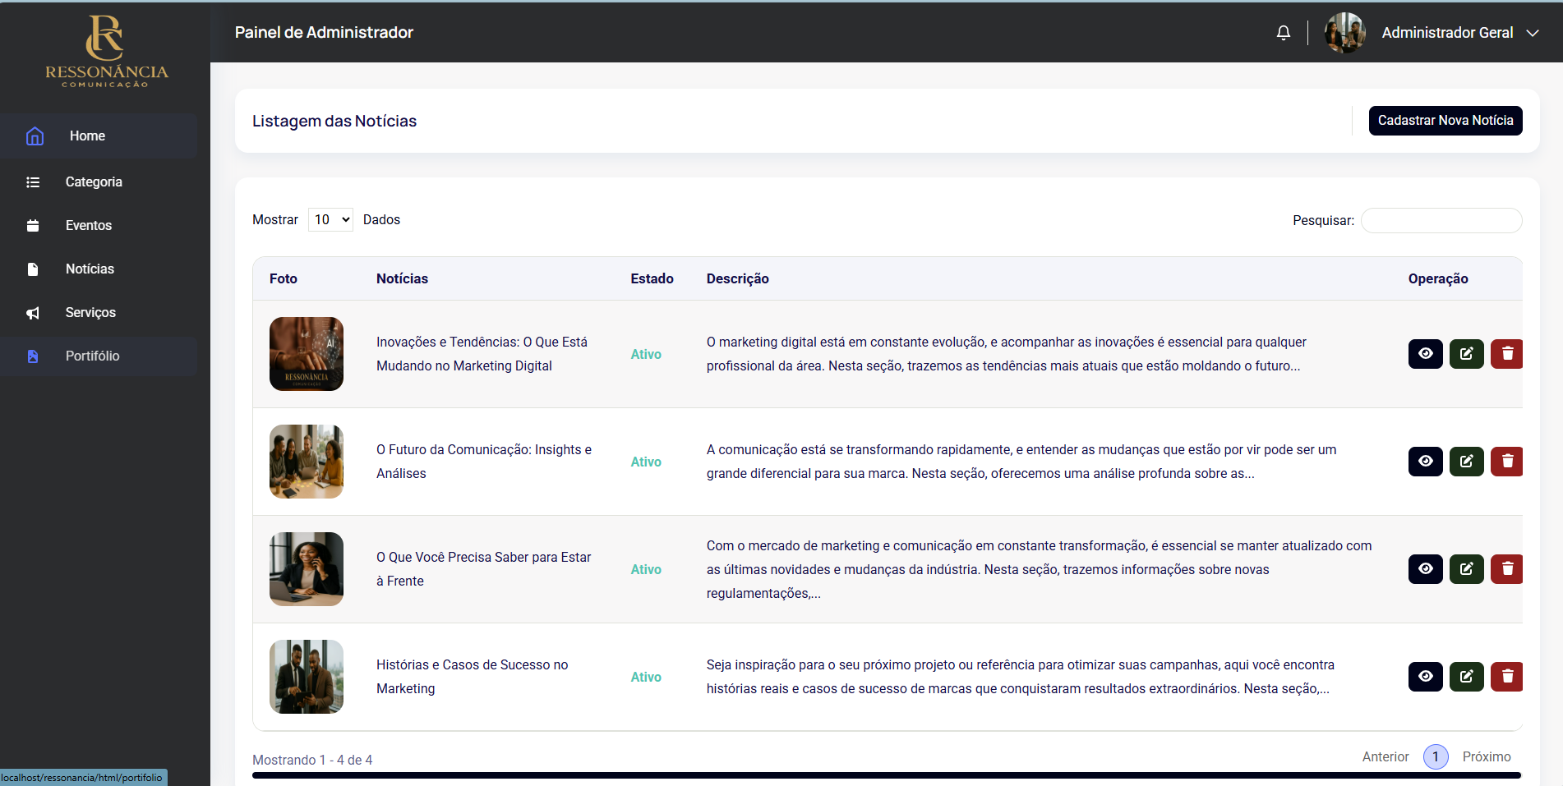Sort the table by Notícias column header
The height and width of the screenshot is (786, 1563).
pos(402,279)
